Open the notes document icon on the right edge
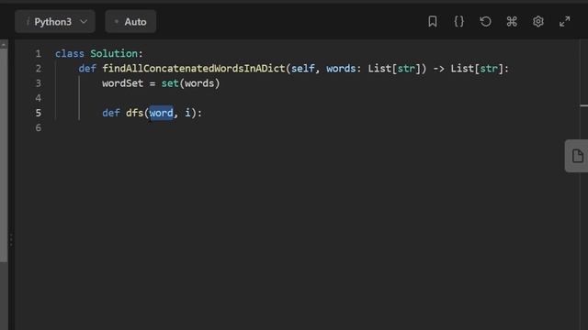The width and height of the screenshot is (588, 330). coord(578,156)
